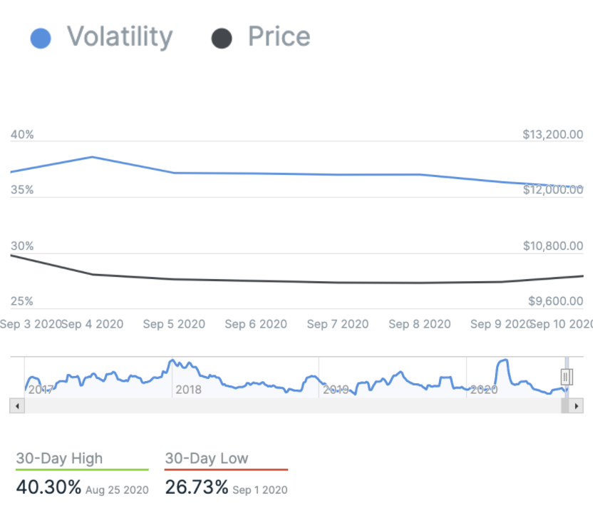610x511 pixels.
Task: Toggle the Price series legend dot
Action: pos(222,38)
